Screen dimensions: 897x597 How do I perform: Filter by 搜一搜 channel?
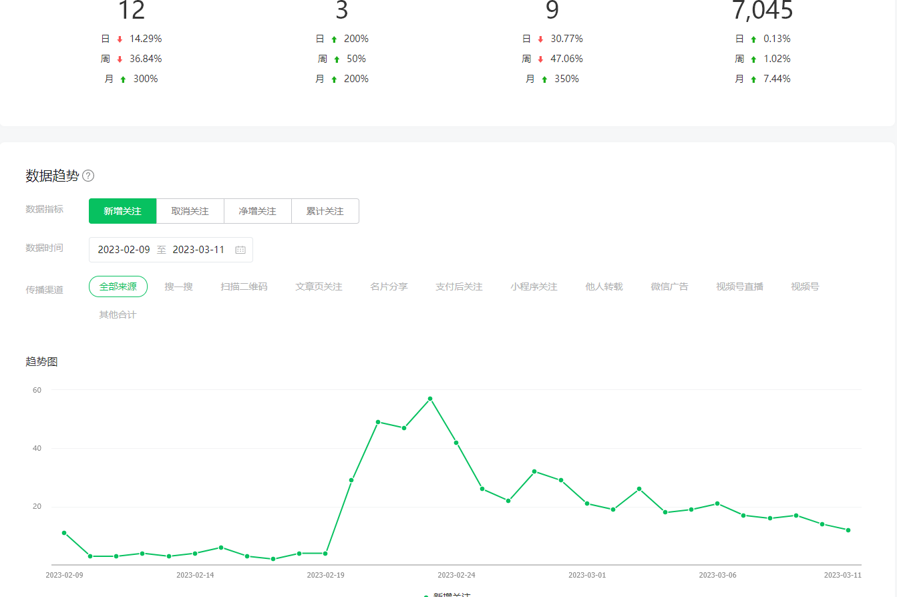179,286
